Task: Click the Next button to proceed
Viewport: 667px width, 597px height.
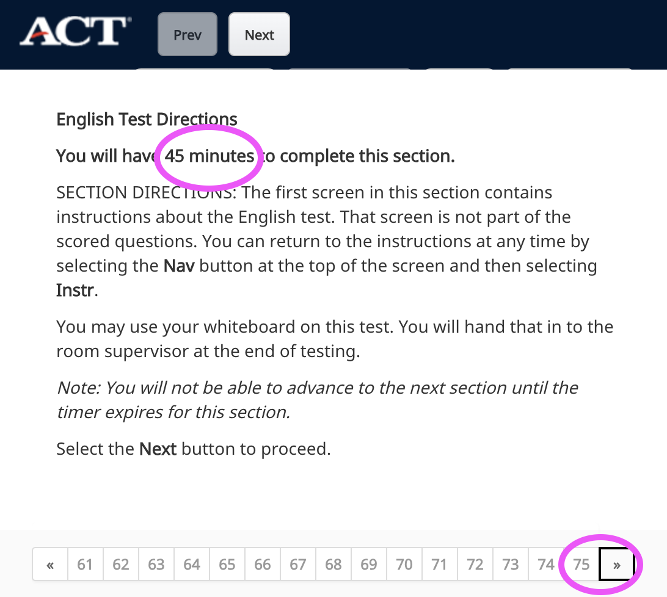Action: point(259,35)
